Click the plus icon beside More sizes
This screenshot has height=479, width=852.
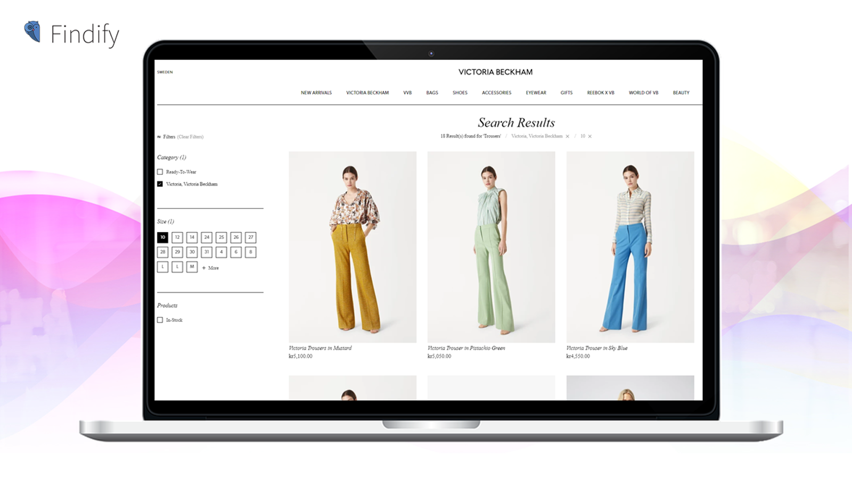[x=204, y=268]
